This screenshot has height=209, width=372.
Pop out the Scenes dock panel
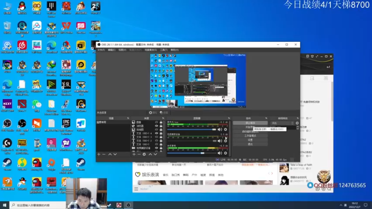(x=128, y=118)
